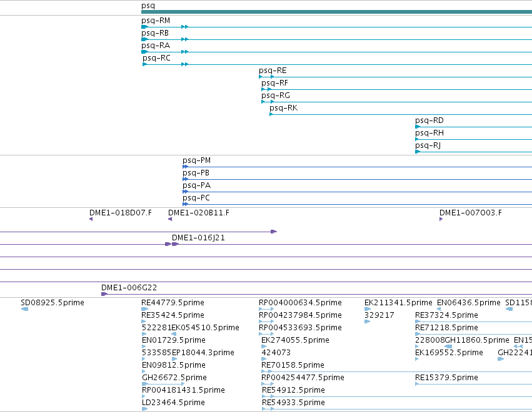Click the psq-RE transcript start arrow glyph

coord(261,77)
